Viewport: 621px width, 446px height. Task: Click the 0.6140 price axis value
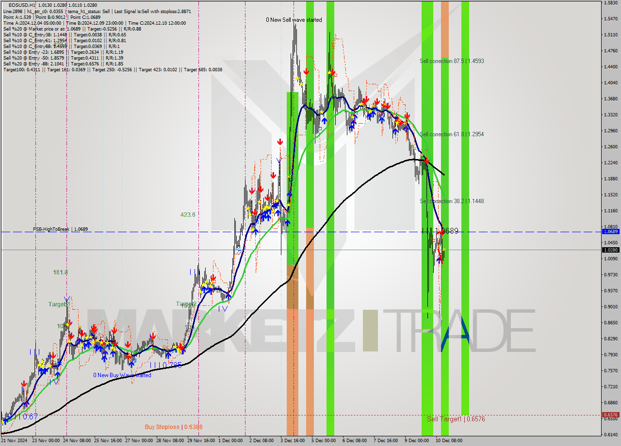pyautogui.click(x=610, y=434)
